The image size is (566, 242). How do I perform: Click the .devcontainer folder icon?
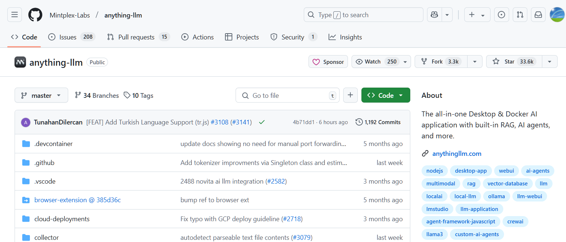[x=26, y=144]
